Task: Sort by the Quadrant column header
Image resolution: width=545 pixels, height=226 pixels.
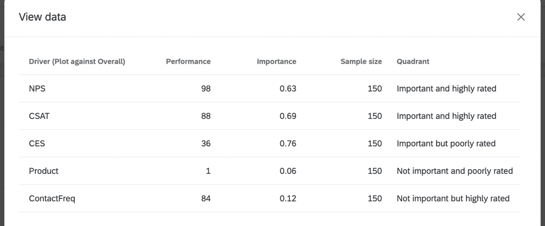Action: coord(413,61)
